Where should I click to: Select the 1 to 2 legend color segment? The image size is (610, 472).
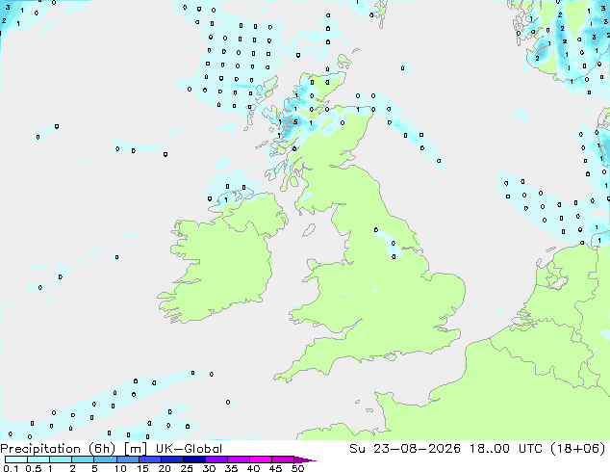click(61, 459)
